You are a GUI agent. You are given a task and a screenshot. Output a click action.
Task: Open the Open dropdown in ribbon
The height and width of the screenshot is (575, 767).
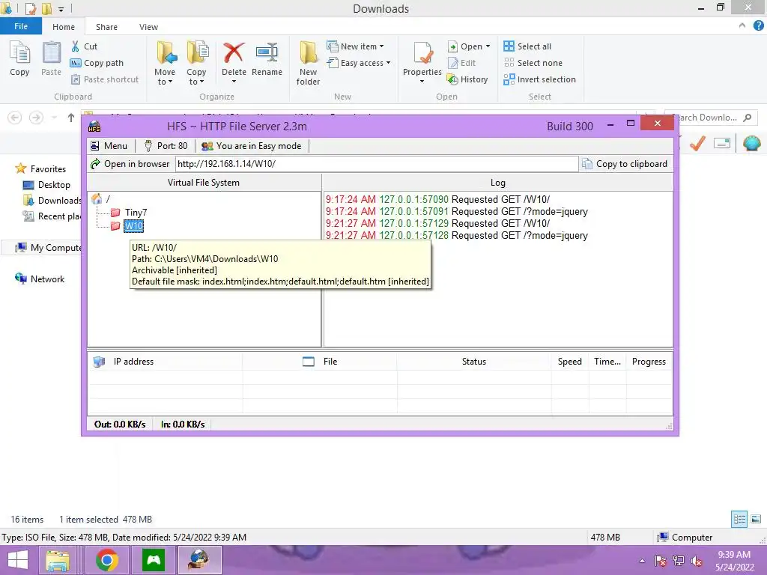(469, 46)
